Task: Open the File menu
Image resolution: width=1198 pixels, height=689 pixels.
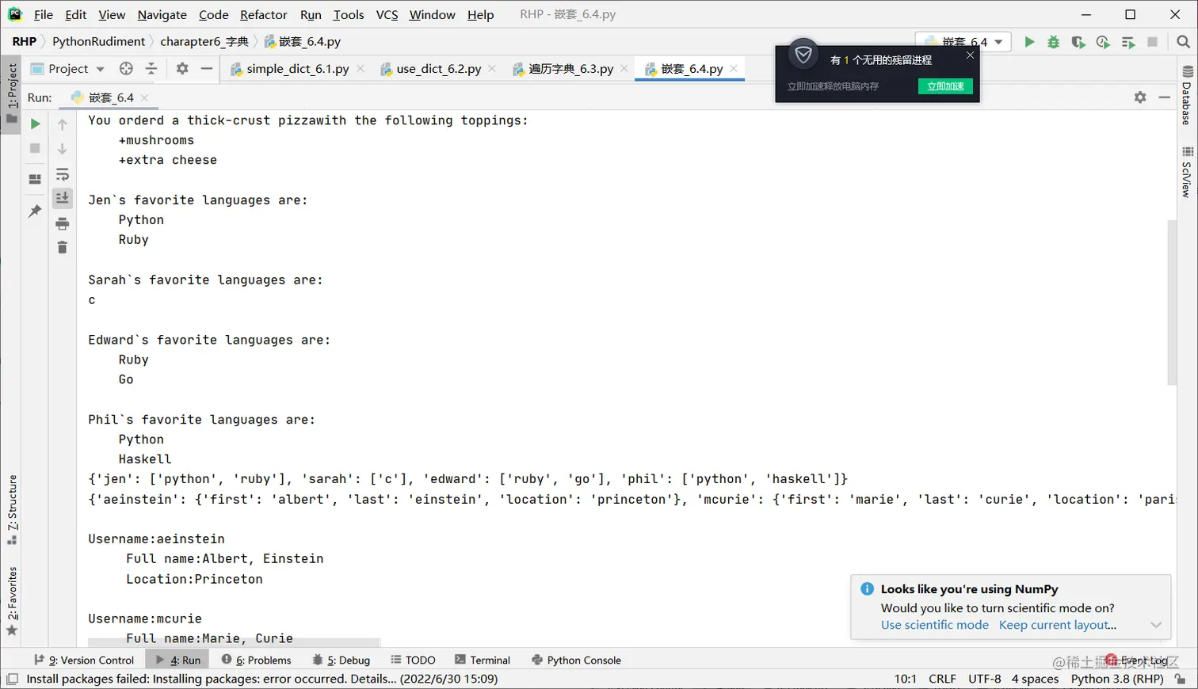Action: 44,14
